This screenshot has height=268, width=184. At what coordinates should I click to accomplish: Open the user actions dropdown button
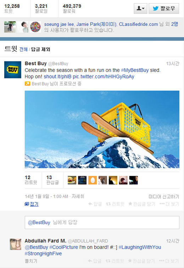point(140,9)
